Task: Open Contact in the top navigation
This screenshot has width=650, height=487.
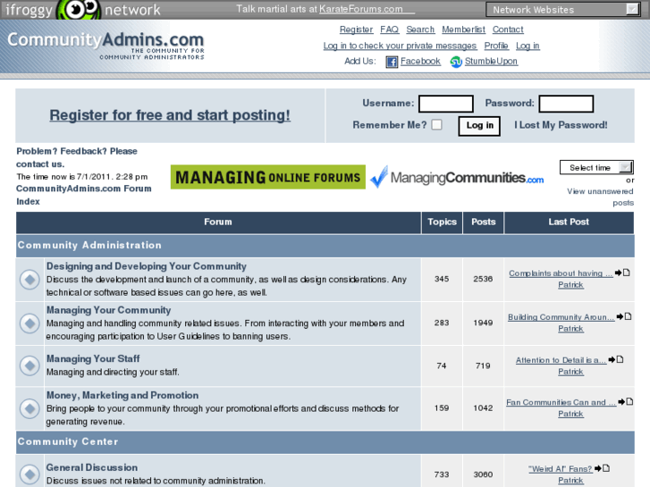Action: 508,29
